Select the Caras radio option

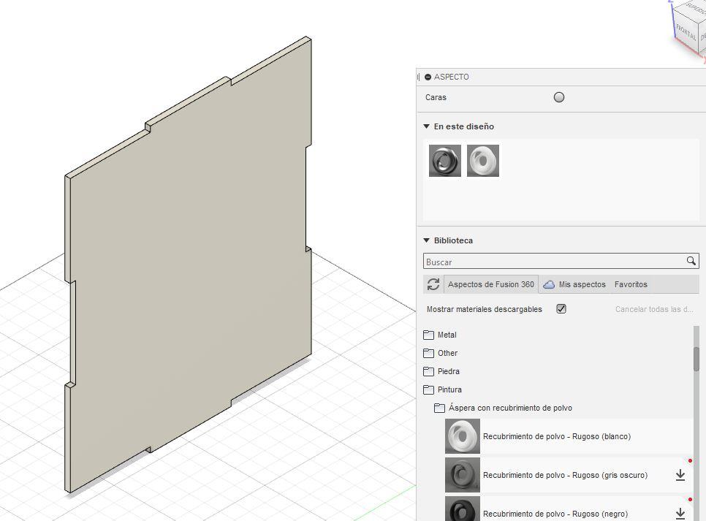pyautogui.click(x=559, y=97)
